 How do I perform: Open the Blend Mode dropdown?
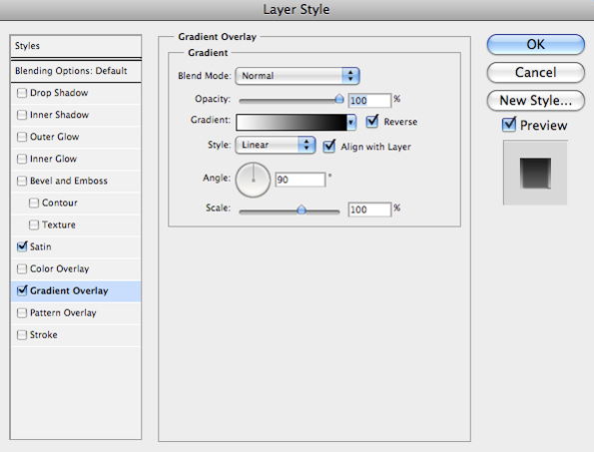pos(297,76)
